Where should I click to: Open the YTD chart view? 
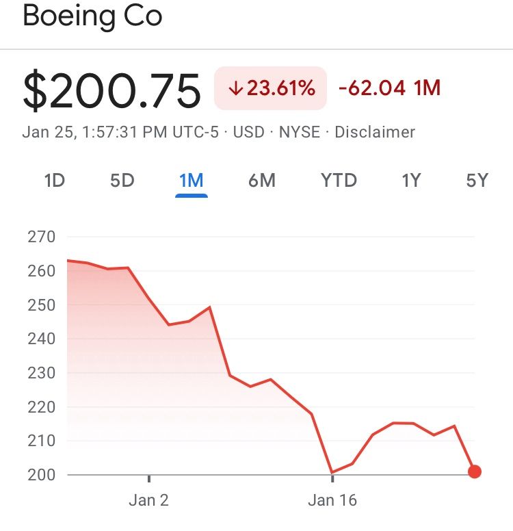pyautogui.click(x=339, y=181)
